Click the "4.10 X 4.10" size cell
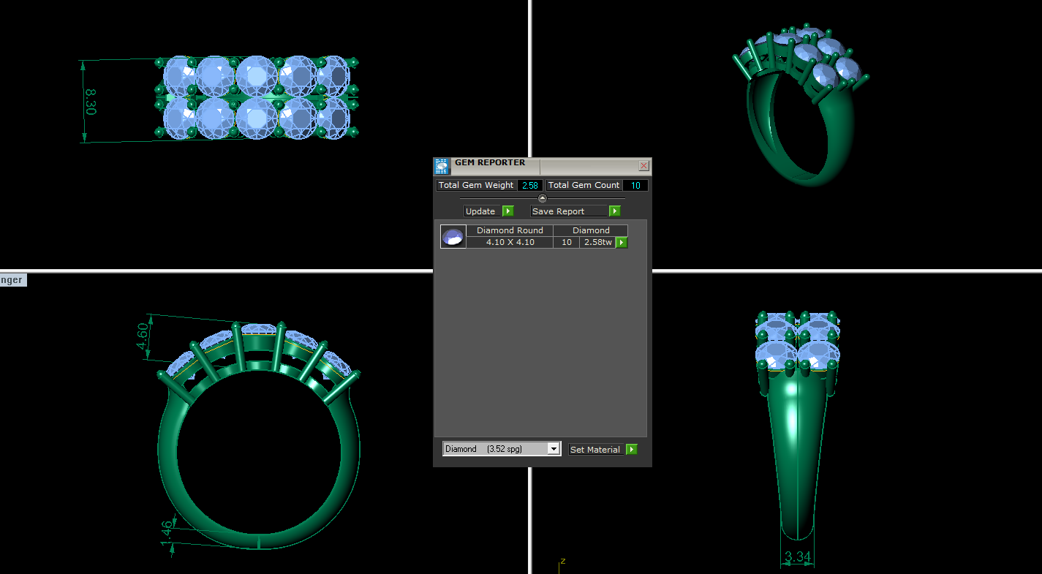This screenshot has width=1042, height=574. 510,242
